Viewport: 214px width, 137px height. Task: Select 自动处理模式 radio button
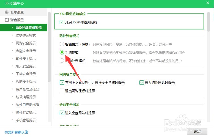[62, 61]
